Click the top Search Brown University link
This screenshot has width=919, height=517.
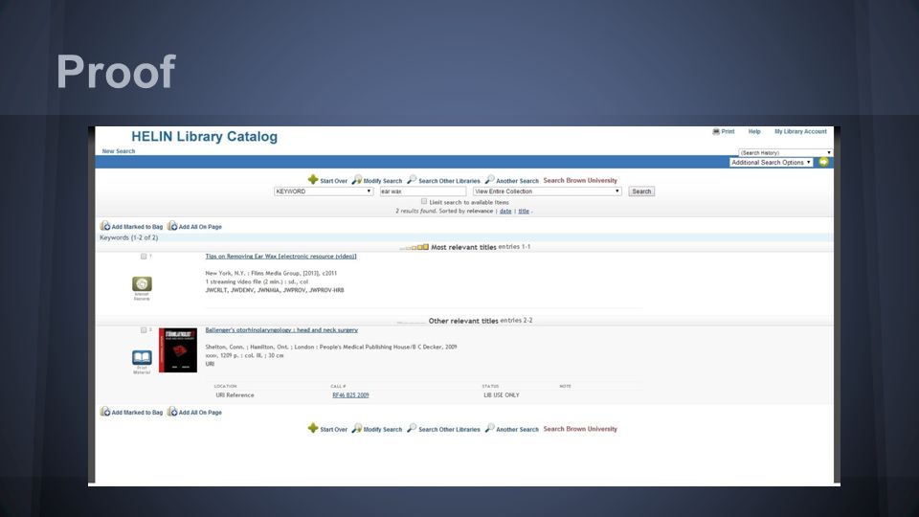tap(580, 181)
